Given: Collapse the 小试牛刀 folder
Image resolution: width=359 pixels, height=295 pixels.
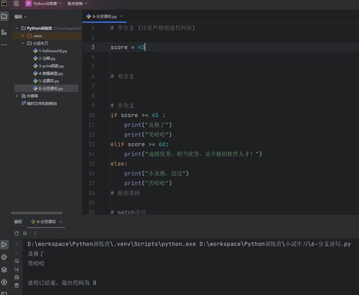Looking at the screenshot, I should click(23, 43).
